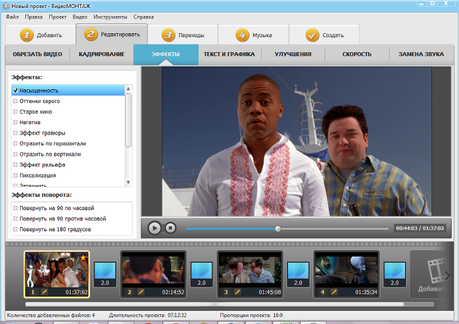Click the effects list vertical scrollbar thumb

[128, 120]
